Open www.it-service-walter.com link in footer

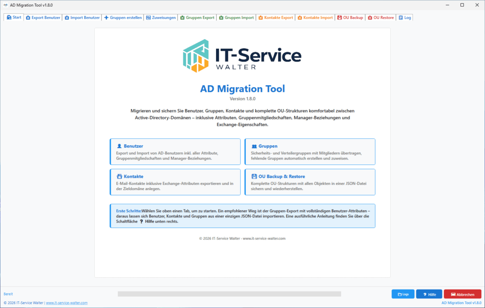pos(66,303)
